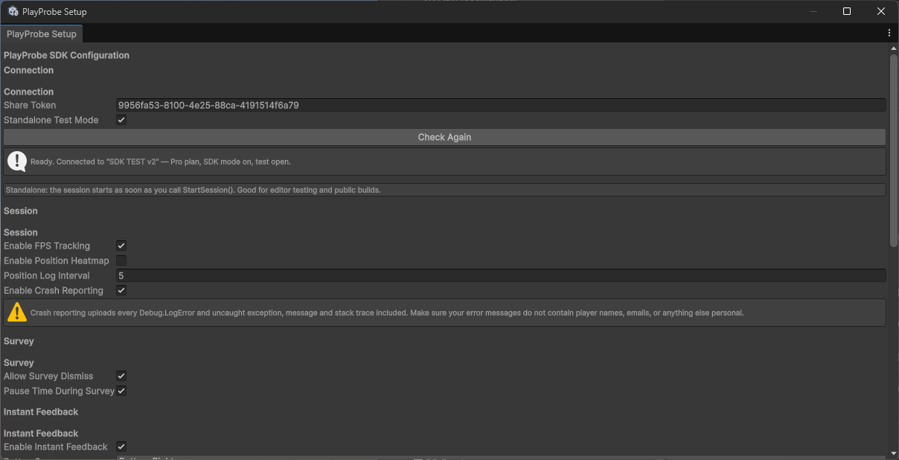This screenshot has height=460, width=899.
Task: Click the Position Log Interval value field
Action: pos(501,275)
